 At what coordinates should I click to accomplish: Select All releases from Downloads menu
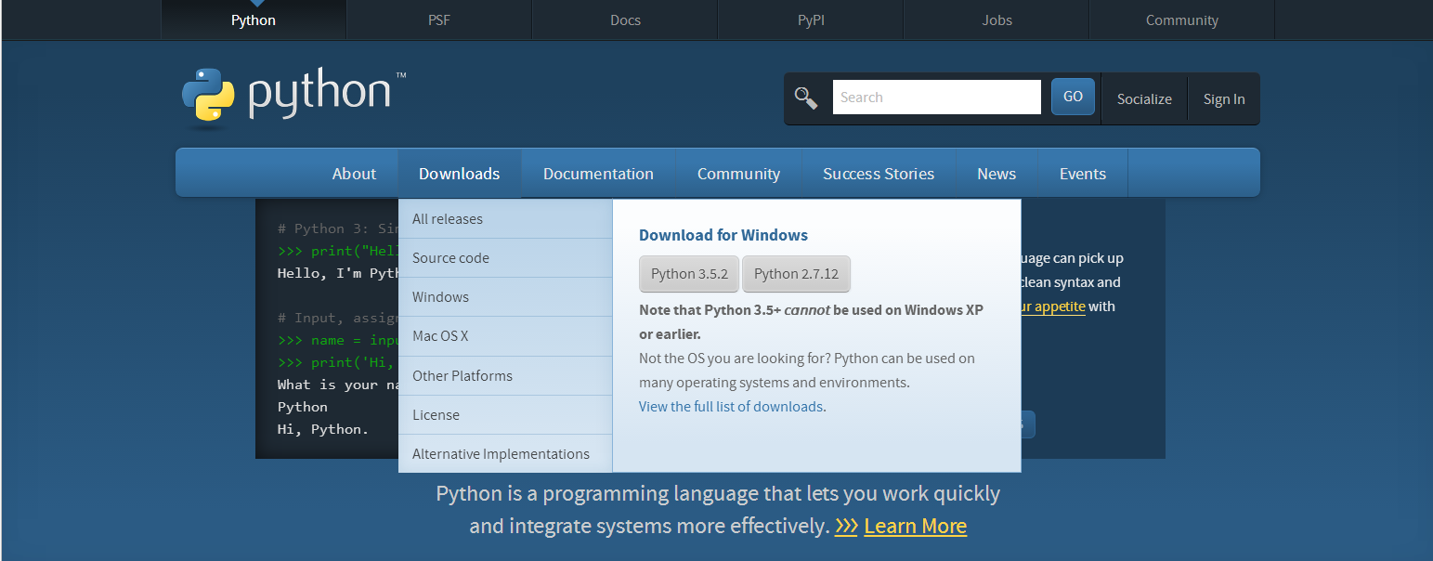(x=448, y=219)
